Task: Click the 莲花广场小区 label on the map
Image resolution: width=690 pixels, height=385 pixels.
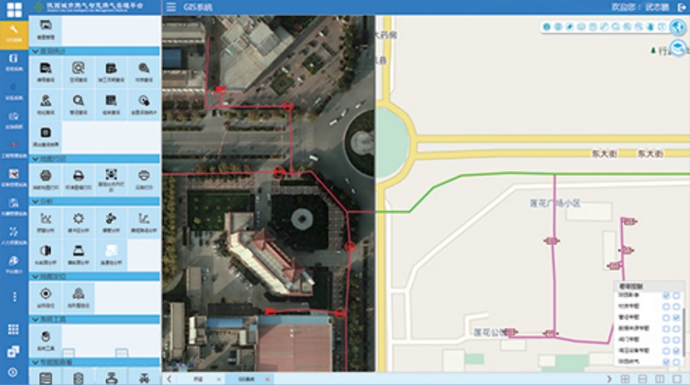Action: point(555,203)
